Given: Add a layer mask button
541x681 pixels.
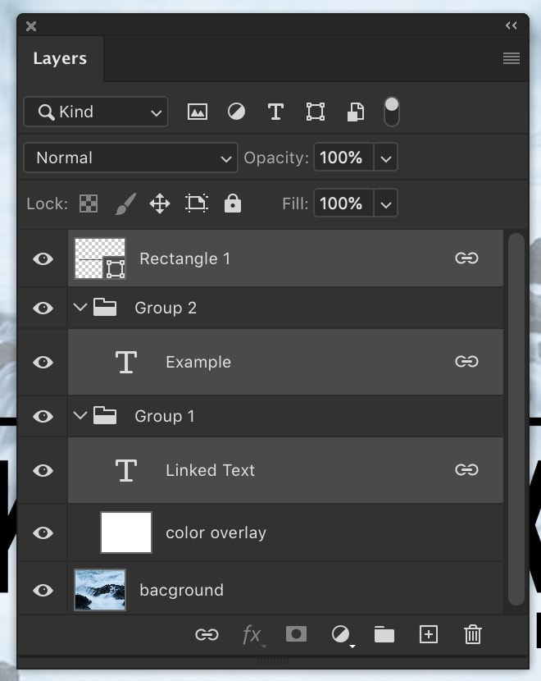Looking at the screenshot, I should (x=296, y=634).
